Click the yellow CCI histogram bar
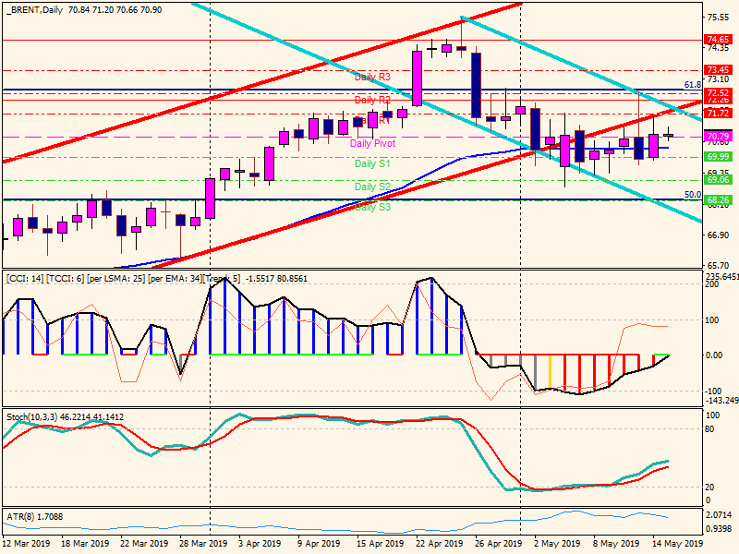Image resolution: width=739 pixels, height=554 pixels. coord(551,371)
